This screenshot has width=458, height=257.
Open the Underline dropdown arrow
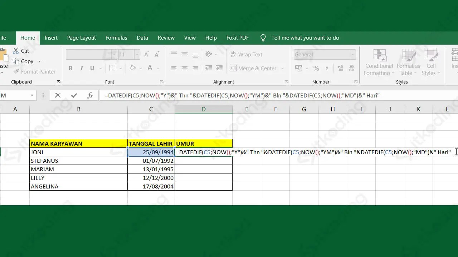100,68
